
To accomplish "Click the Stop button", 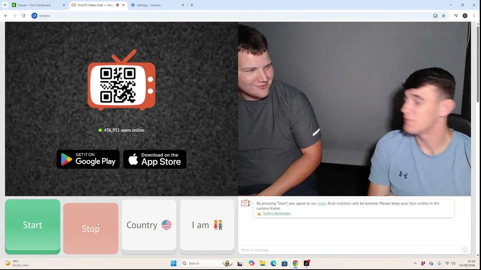I will (91, 228).
